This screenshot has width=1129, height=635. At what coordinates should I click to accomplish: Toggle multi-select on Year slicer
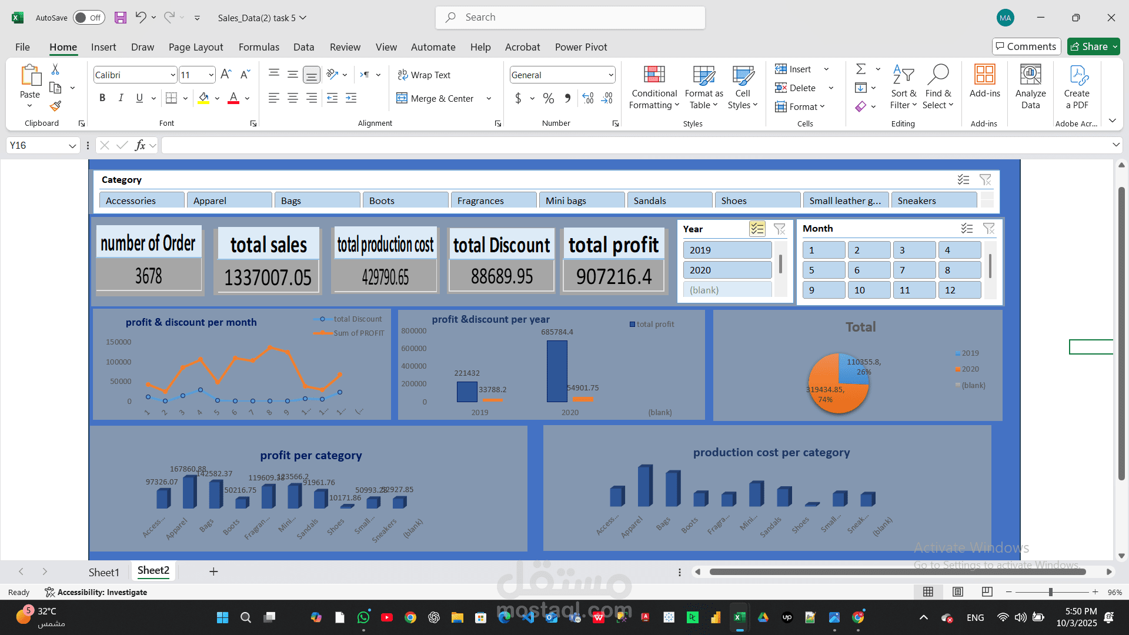(757, 229)
